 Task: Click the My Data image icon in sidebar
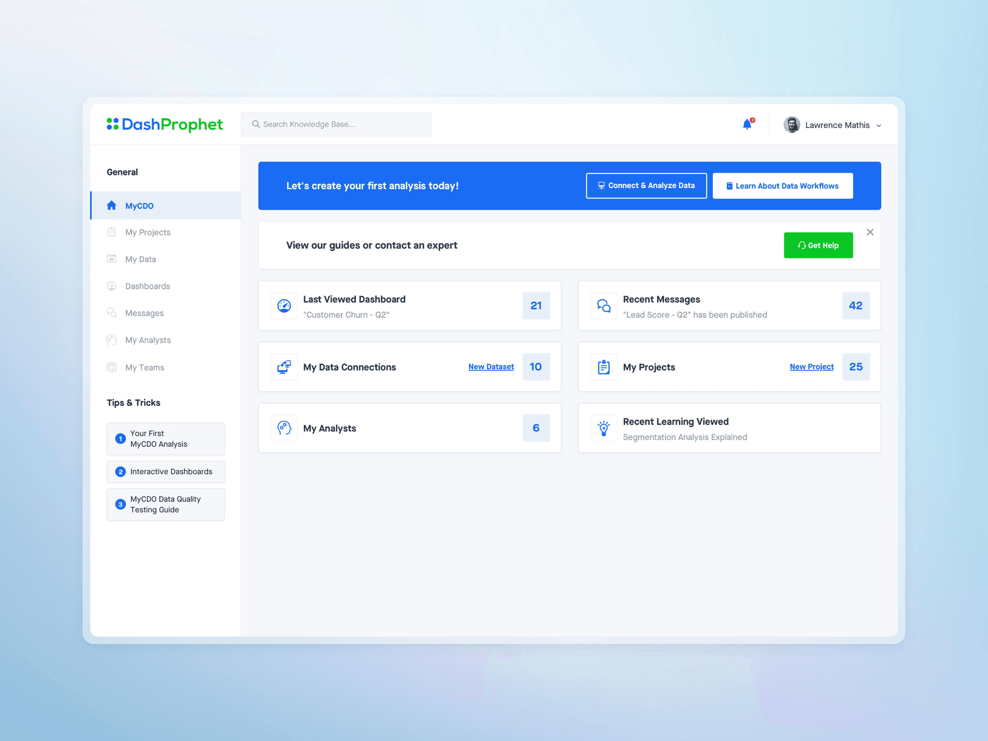click(111, 259)
